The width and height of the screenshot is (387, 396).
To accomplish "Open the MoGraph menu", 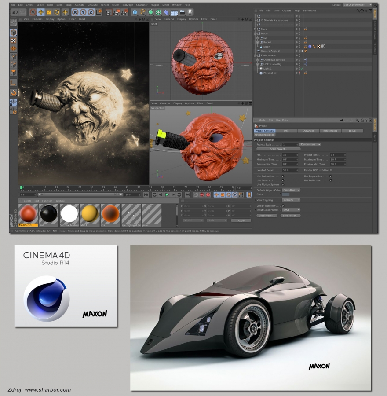I will 128,5.
